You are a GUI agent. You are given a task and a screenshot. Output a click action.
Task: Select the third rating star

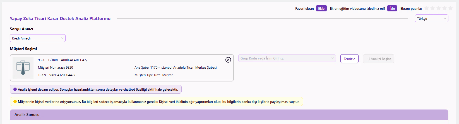pyautogui.click(x=438, y=8)
